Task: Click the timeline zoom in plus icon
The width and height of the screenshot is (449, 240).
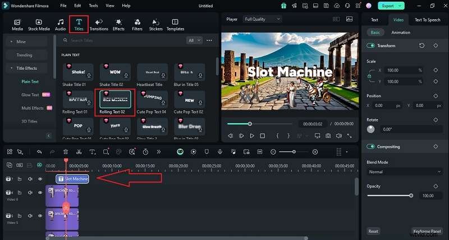Action: [315, 152]
